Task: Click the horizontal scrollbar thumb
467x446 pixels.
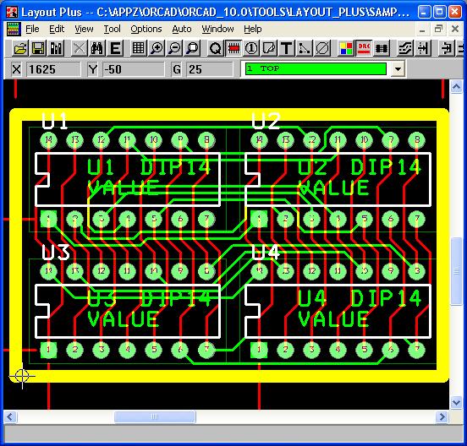Action: click(155, 416)
